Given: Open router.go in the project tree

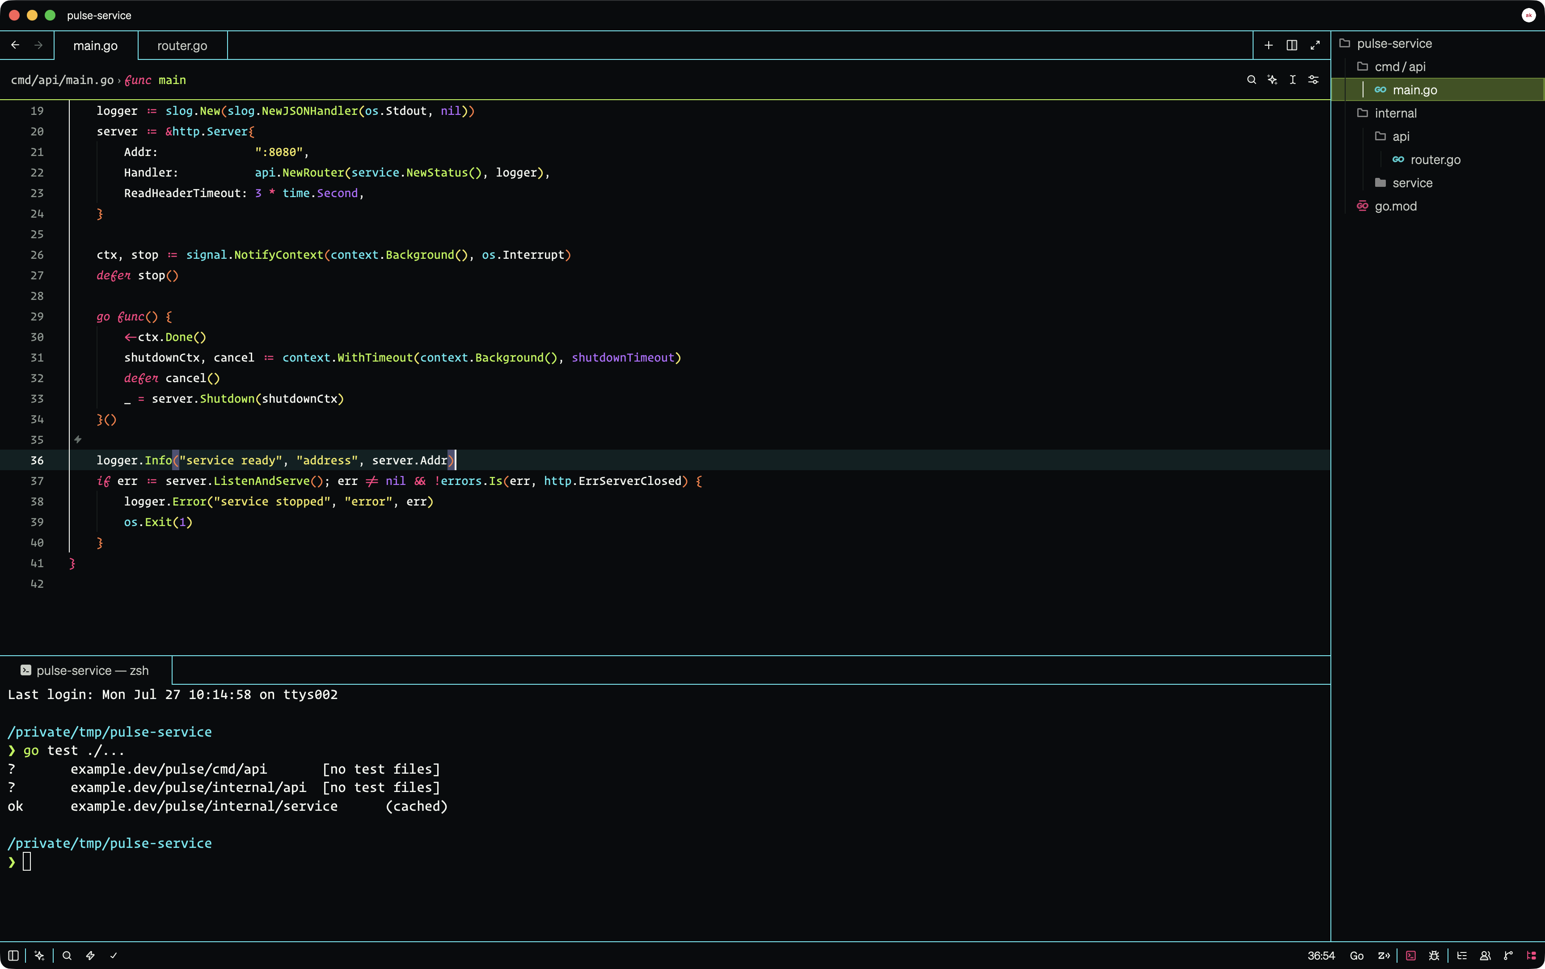Looking at the screenshot, I should [1438, 160].
